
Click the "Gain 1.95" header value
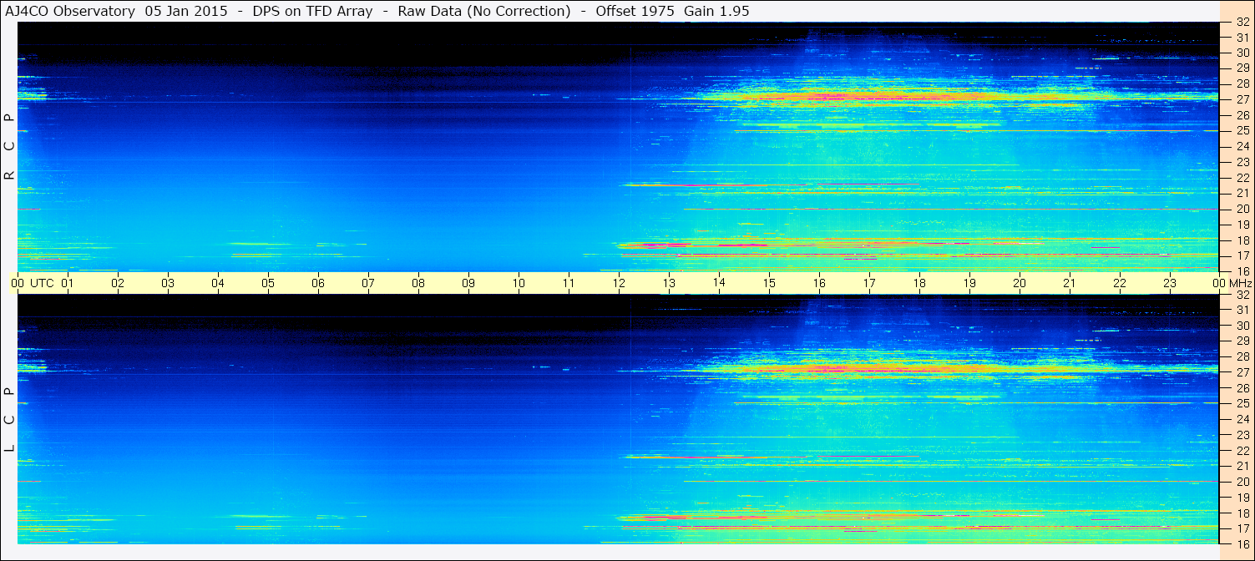tap(716, 12)
